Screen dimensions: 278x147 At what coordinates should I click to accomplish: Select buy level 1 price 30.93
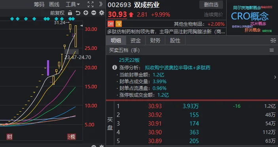[155, 106]
